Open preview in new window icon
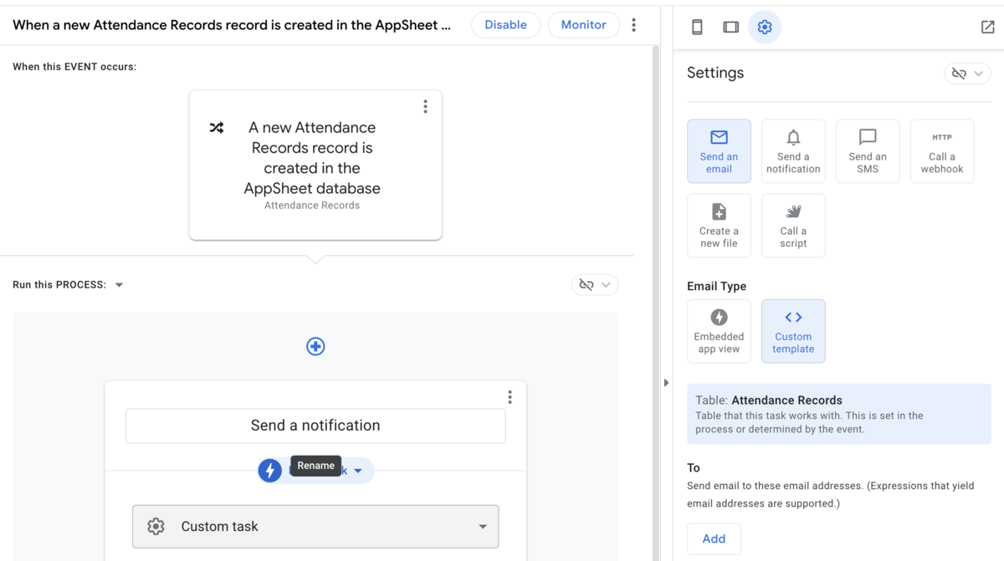The width and height of the screenshot is (1004, 561). click(987, 27)
